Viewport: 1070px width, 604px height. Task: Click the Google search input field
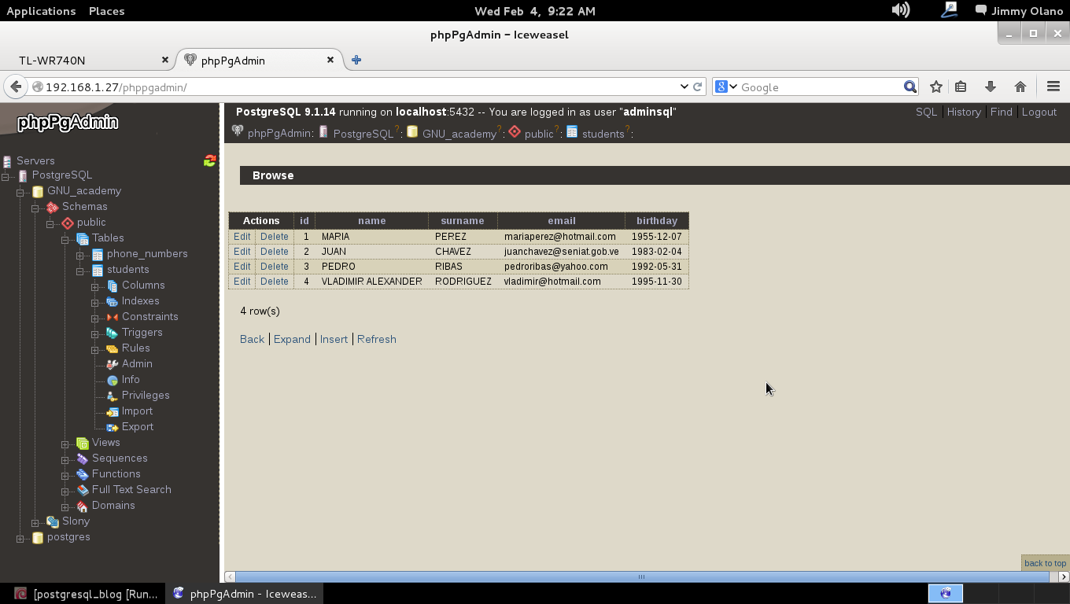[818, 87]
